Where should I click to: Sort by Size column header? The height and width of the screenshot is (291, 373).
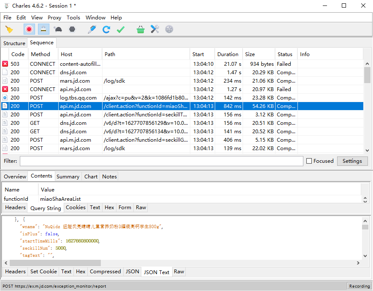click(259, 54)
